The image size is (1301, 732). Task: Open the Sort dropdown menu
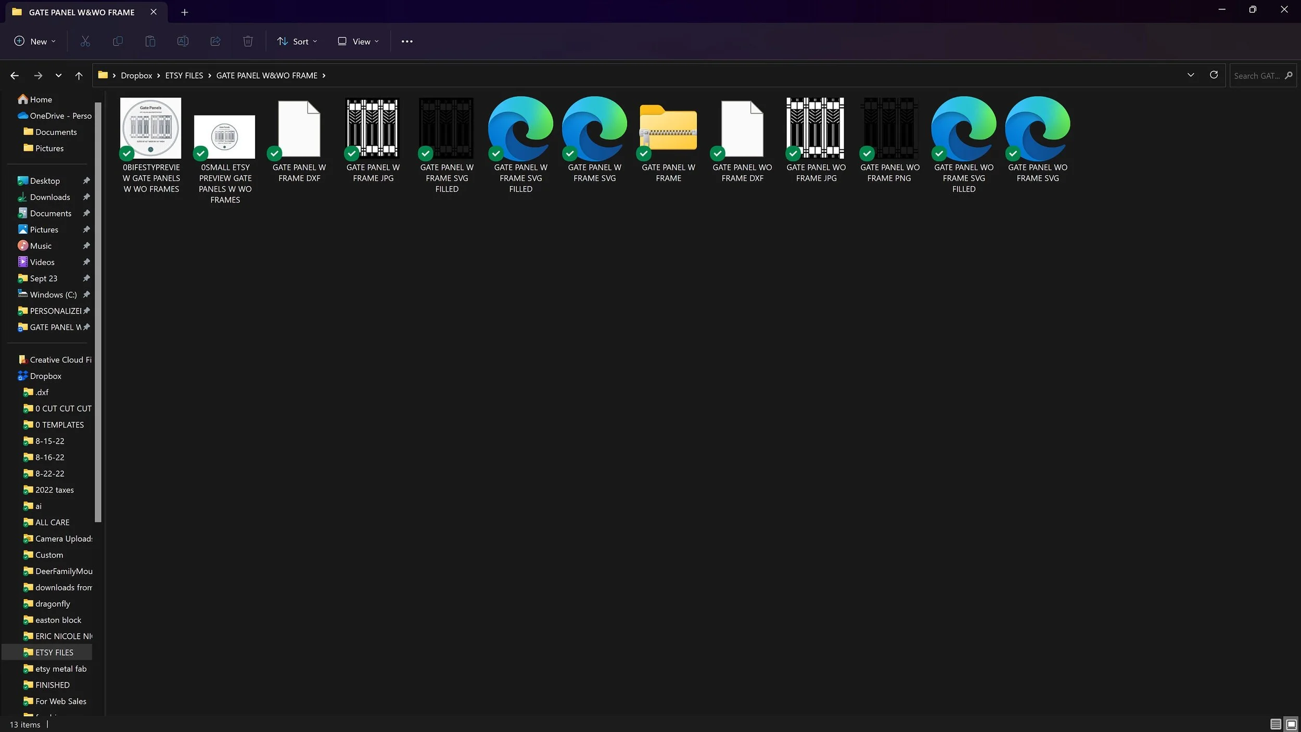(297, 41)
